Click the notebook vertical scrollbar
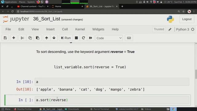Screen dimensions: 197x111 196,74
